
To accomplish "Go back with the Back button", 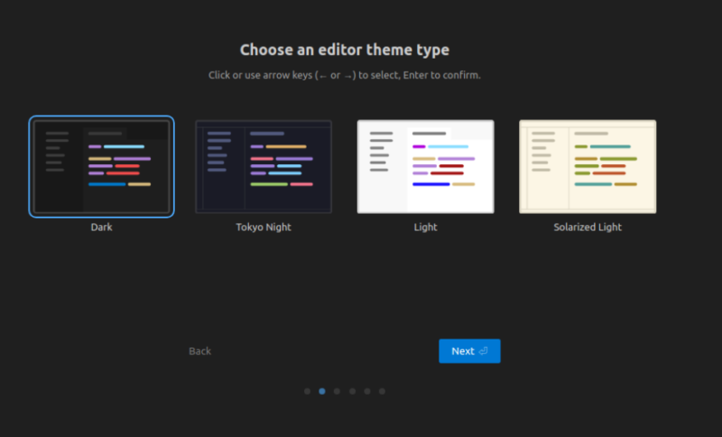I will tap(199, 351).
